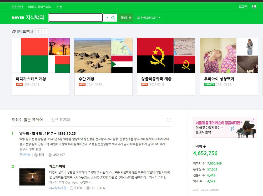Click the UPDATE badge on 우리아이 성장백과

209,84
